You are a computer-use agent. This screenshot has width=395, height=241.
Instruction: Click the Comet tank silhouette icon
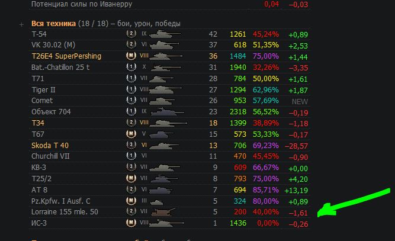coord(162,101)
